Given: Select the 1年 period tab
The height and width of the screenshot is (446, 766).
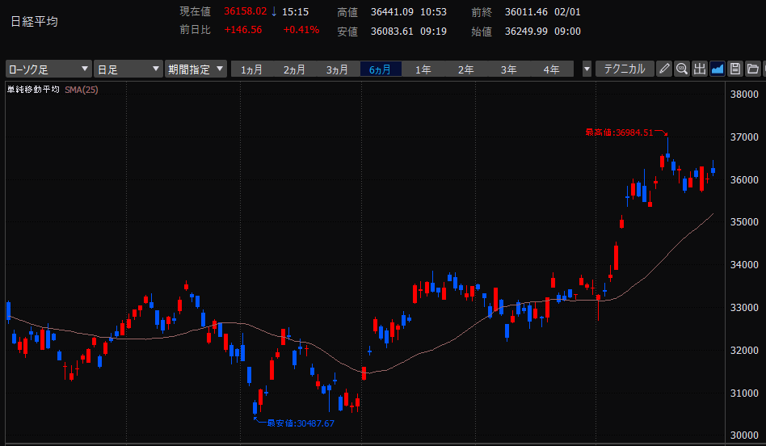Looking at the screenshot, I should pos(423,69).
